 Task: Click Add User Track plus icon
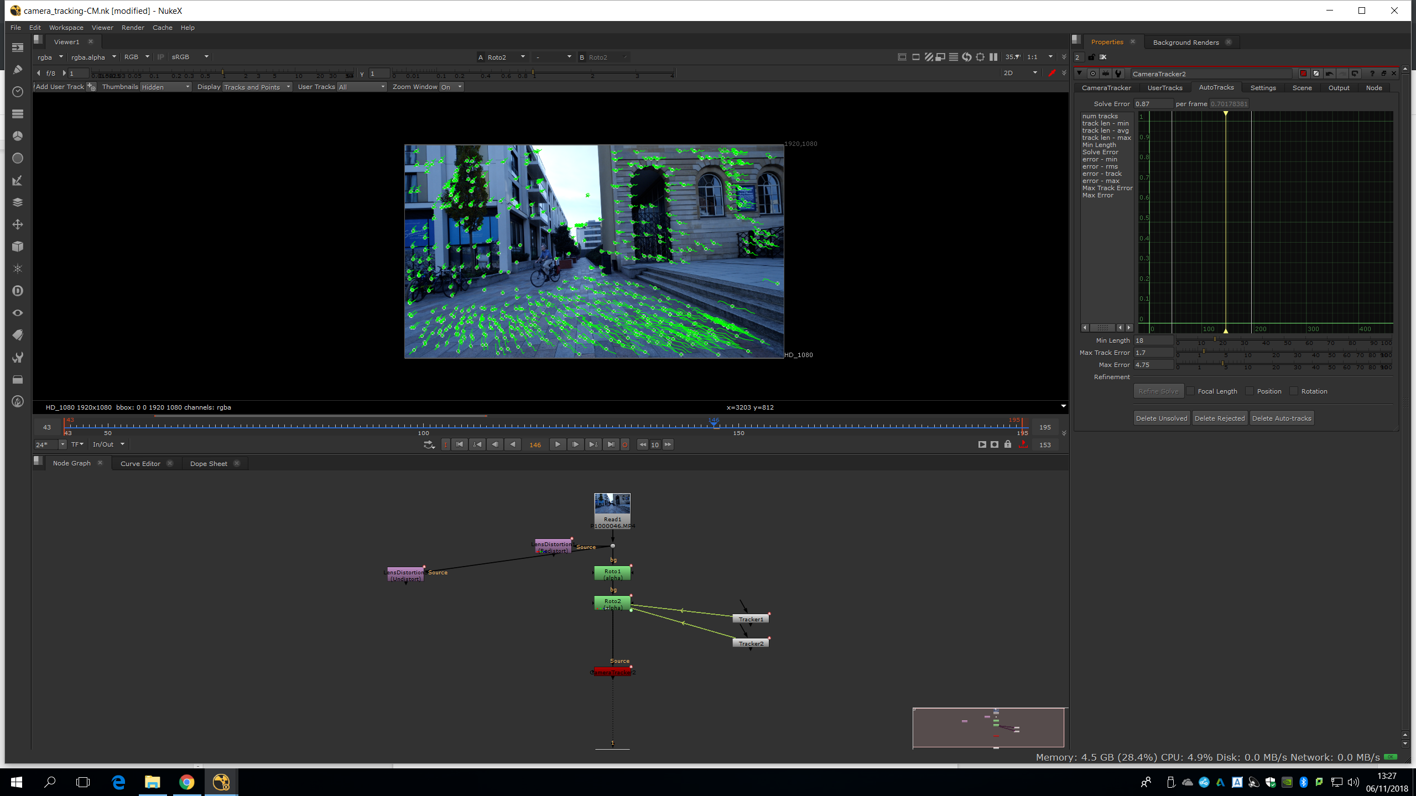tap(92, 87)
